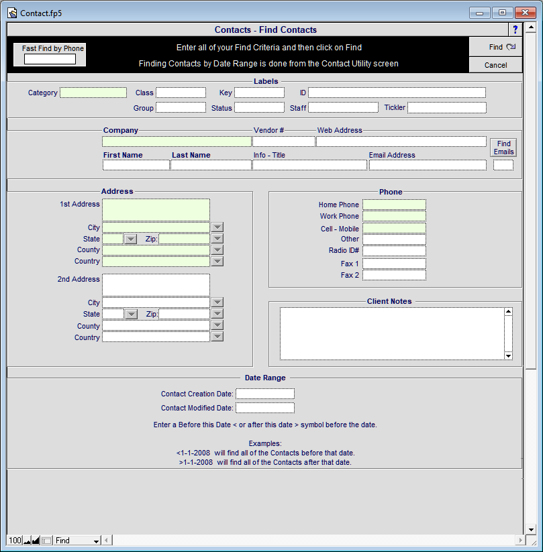Click the Fax 1 field
This screenshot has height=552, width=543.
click(394, 264)
